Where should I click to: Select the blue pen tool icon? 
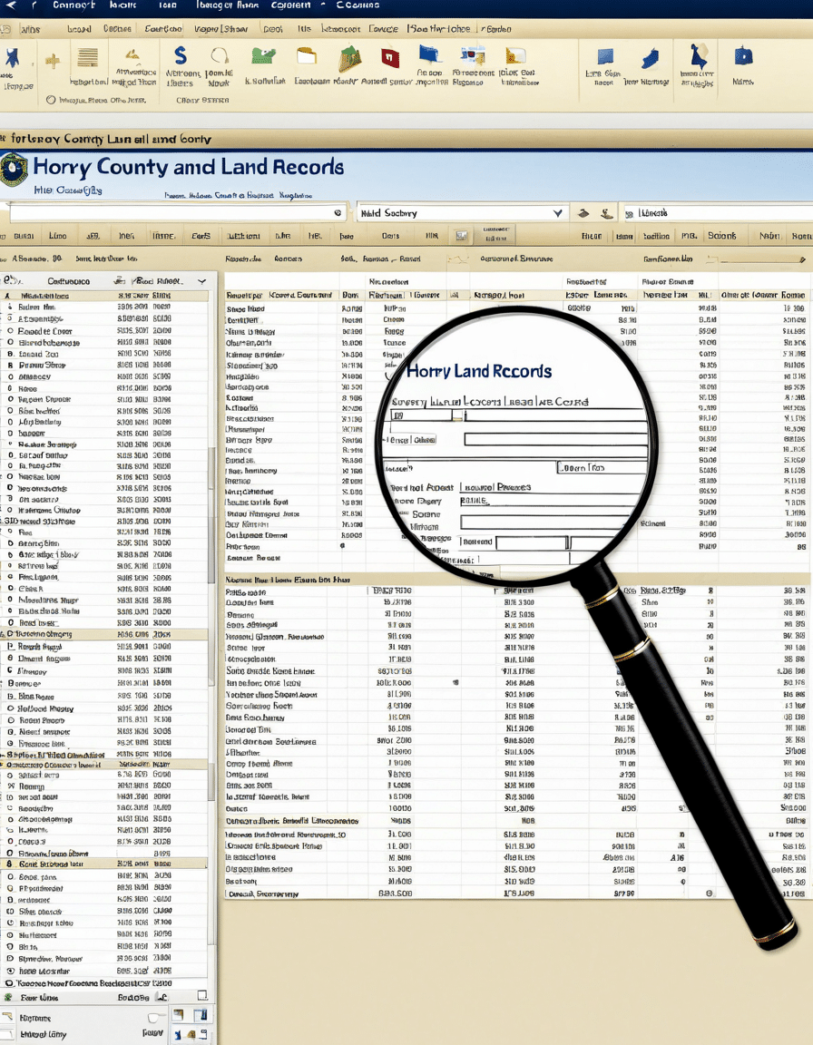(650, 59)
